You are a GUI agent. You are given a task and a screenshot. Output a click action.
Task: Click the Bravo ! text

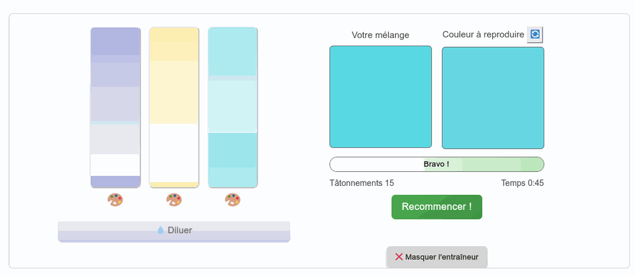[436, 164]
